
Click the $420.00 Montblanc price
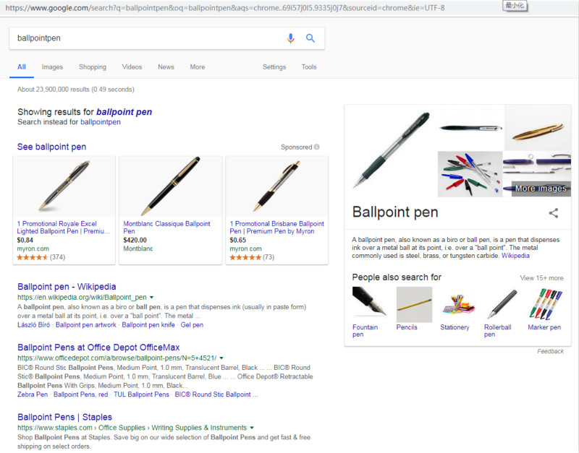click(x=135, y=240)
